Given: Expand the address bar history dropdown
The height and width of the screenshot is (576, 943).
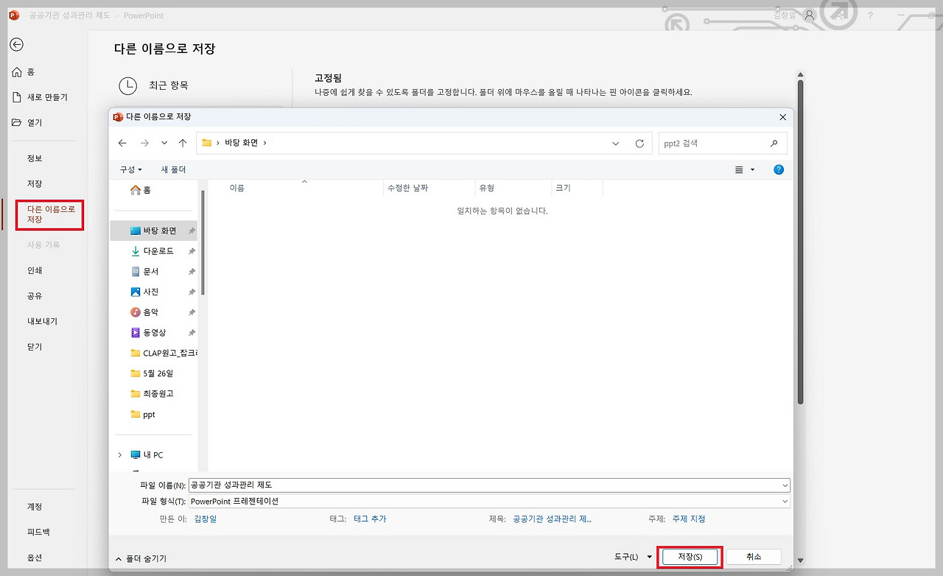Looking at the screenshot, I should 616,144.
